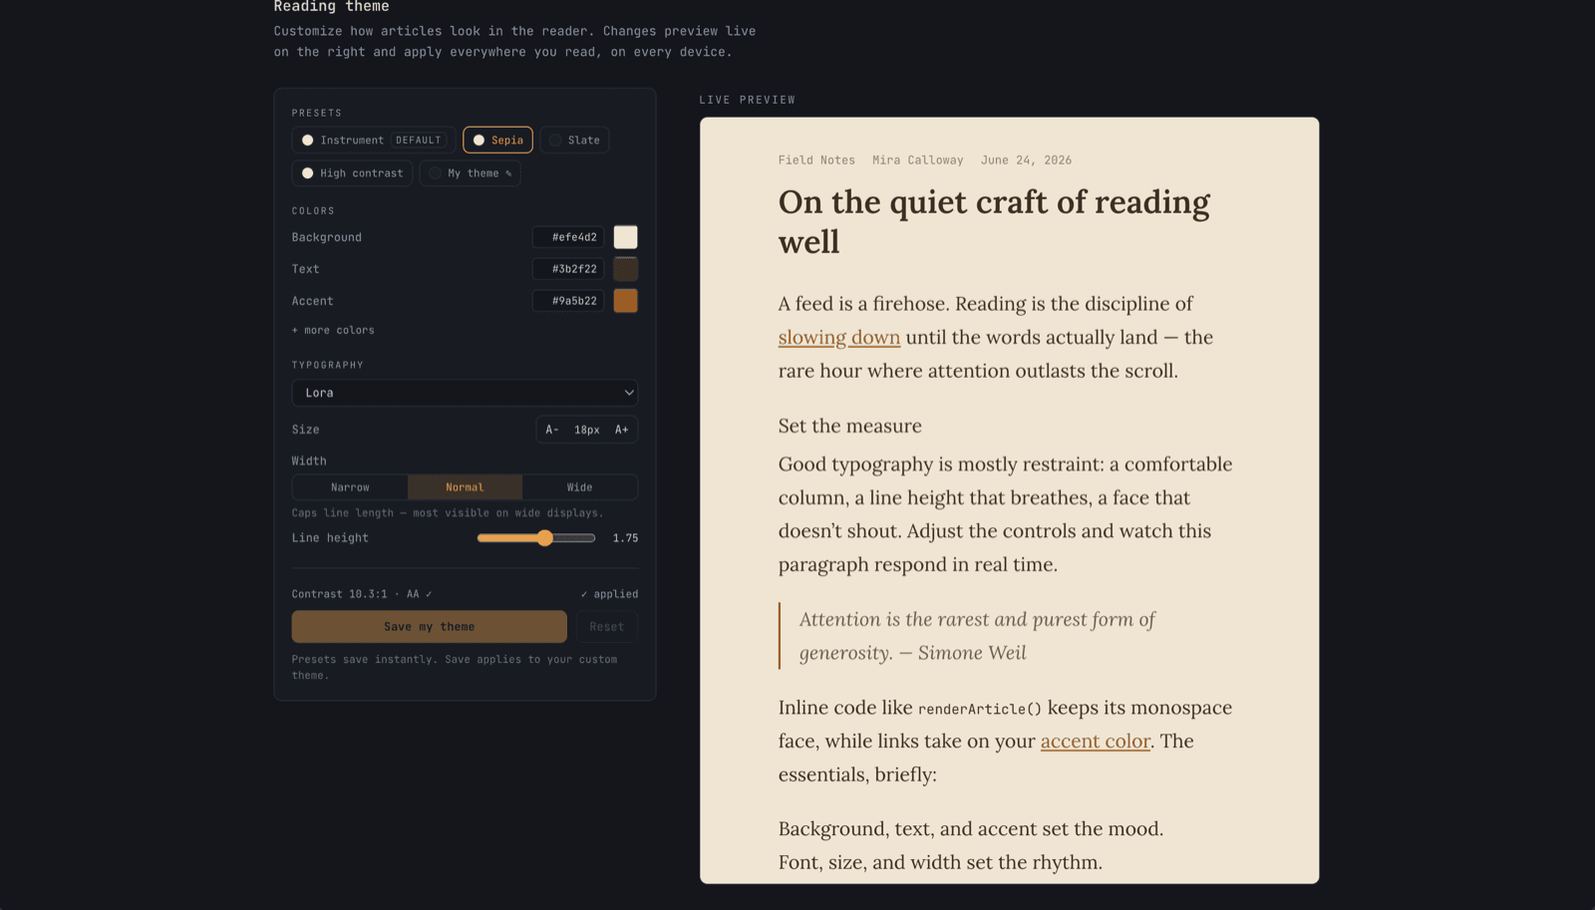Adjust the Line height slider

pyautogui.click(x=536, y=538)
